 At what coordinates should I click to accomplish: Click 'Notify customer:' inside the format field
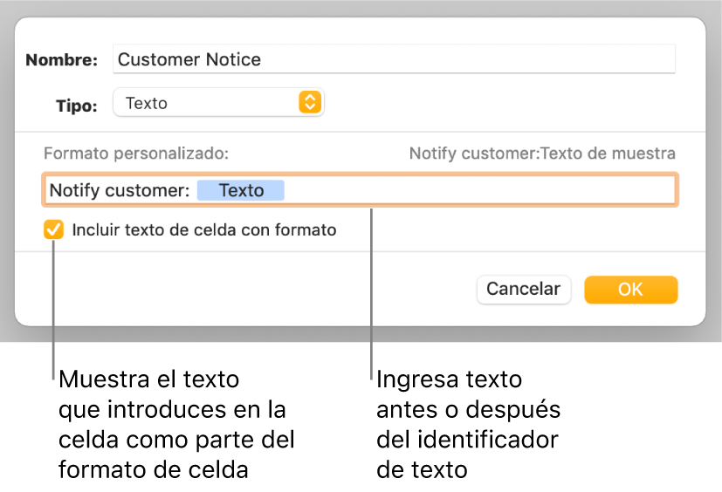[120, 190]
